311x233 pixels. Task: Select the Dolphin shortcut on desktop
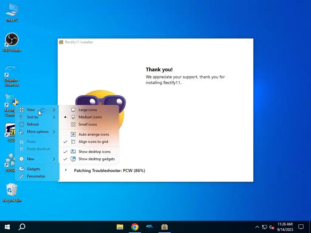(x=12, y=76)
